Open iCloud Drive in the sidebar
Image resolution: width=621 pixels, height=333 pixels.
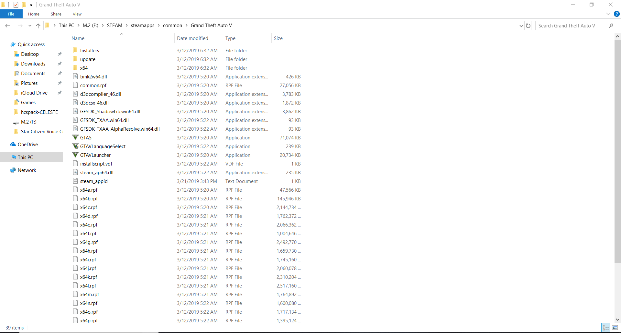click(34, 93)
